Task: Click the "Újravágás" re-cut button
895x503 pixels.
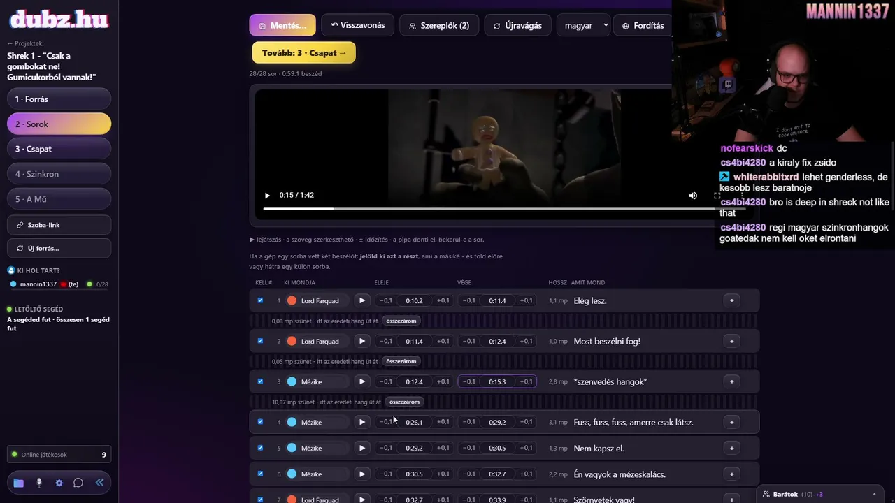Action: tap(517, 26)
